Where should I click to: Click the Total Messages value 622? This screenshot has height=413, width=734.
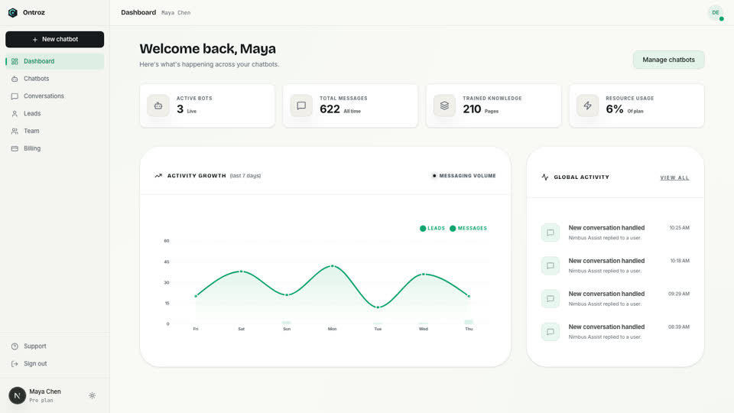[330, 109]
